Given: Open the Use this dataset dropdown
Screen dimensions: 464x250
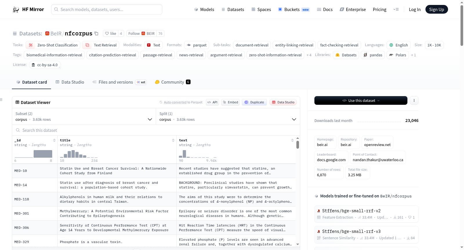Looking at the screenshot, I should click(x=361, y=100).
